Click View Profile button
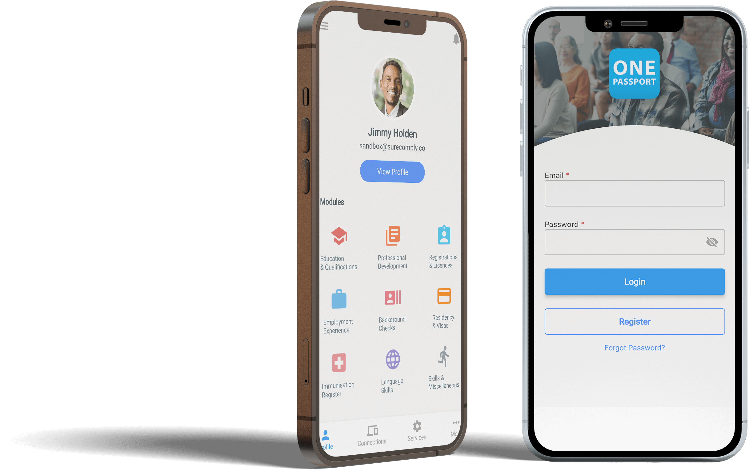This screenshot has height=471, width=749. coord(392,172)
